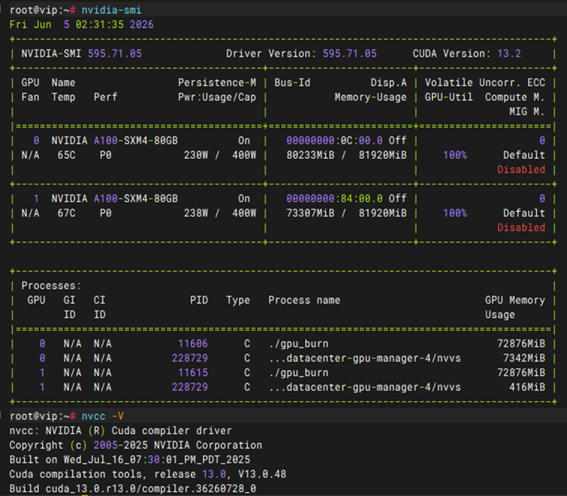Click PID 228729 in GPU 1 row

point(190,387)
